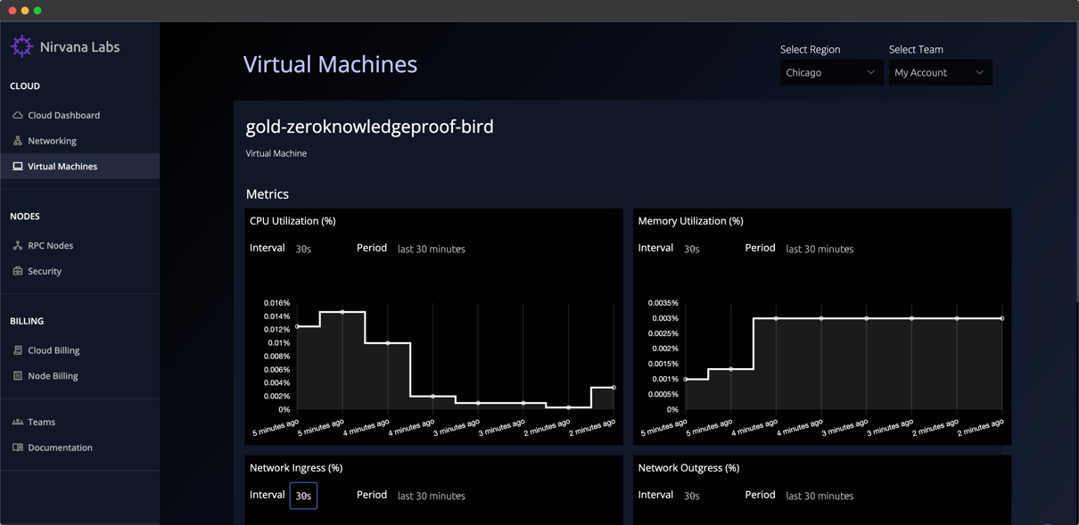Click the Virtual Machines page heading

tap(330, 64)
